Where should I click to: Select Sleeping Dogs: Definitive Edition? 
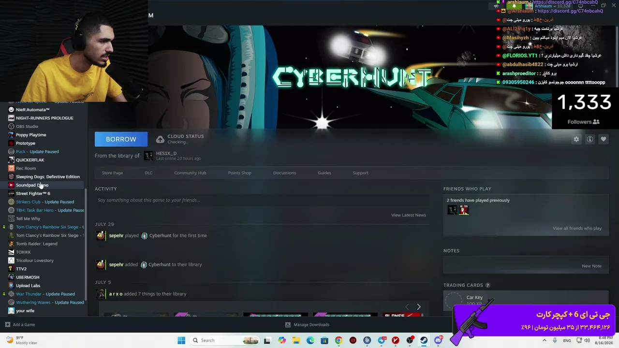click(48, 177)
